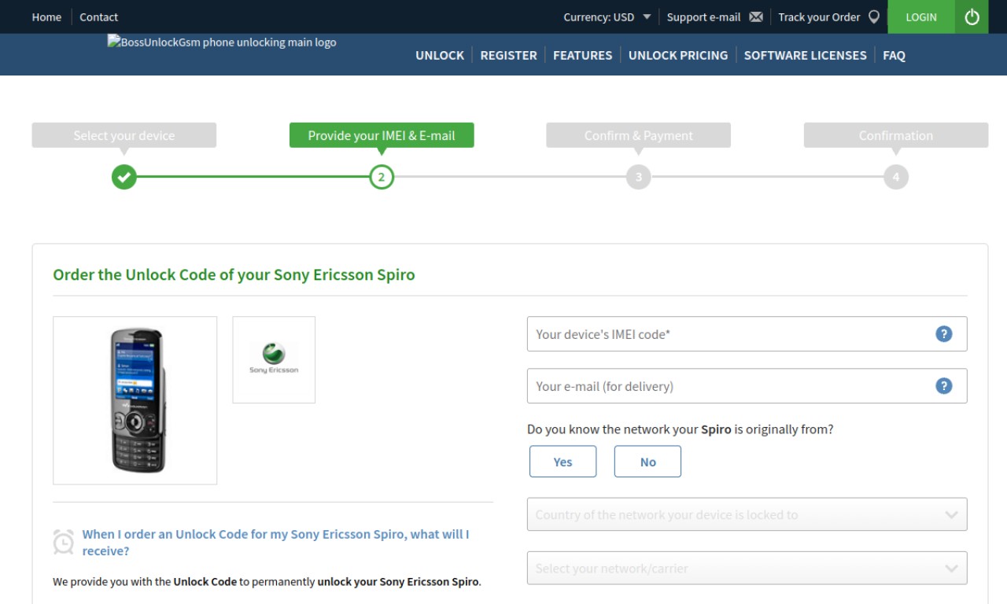Click the Provide your IMEI & E-mail step label

click(382, 135)
